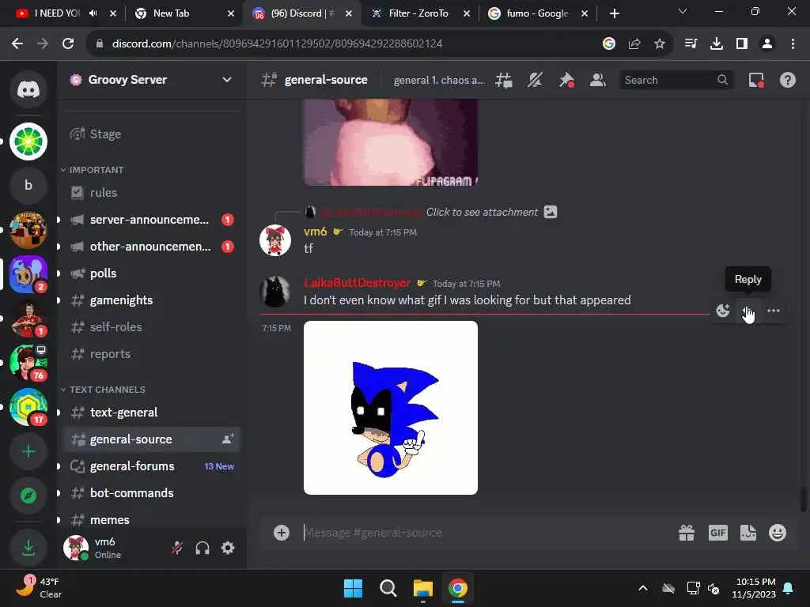
Task: Open Chrome downloads icon
Action: 716,43
